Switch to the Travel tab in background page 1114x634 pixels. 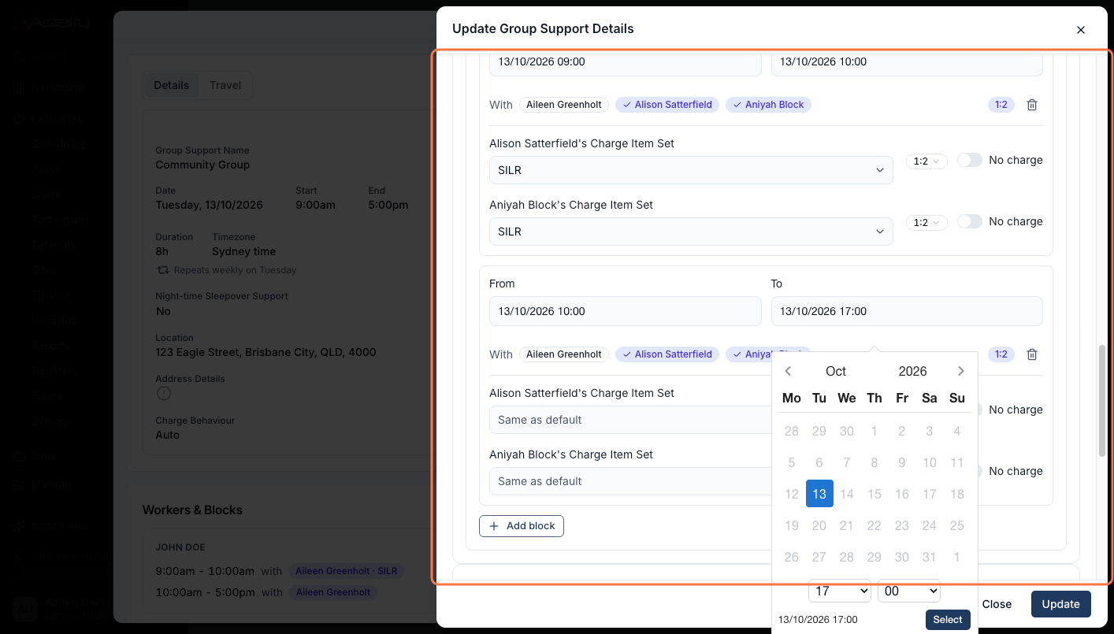tap(225, 85)
